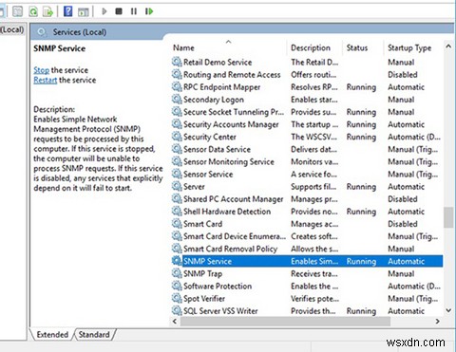Select the Software Protection name
Image resolution: width=456 pixels, height=352 pixels.
[218, 286]
